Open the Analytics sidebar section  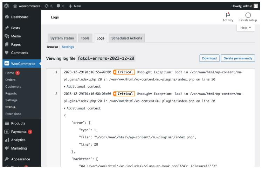click(x=18, y=140)
